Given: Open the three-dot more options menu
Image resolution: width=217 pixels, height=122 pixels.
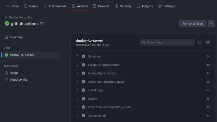Looking at the screenshot, I should pyautogui.click(x=212, y=24).
